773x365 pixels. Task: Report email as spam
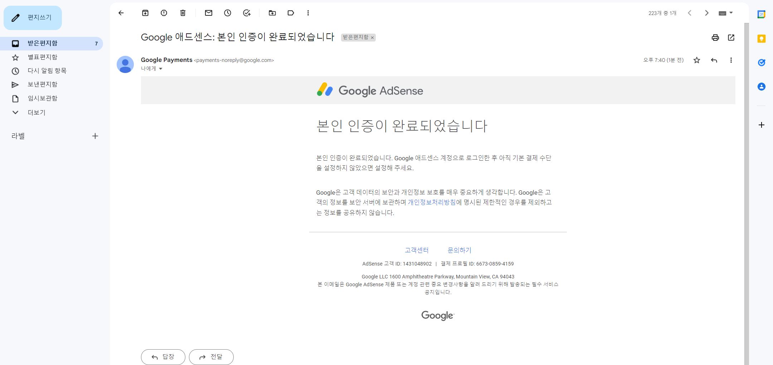[x=164, y=13]
